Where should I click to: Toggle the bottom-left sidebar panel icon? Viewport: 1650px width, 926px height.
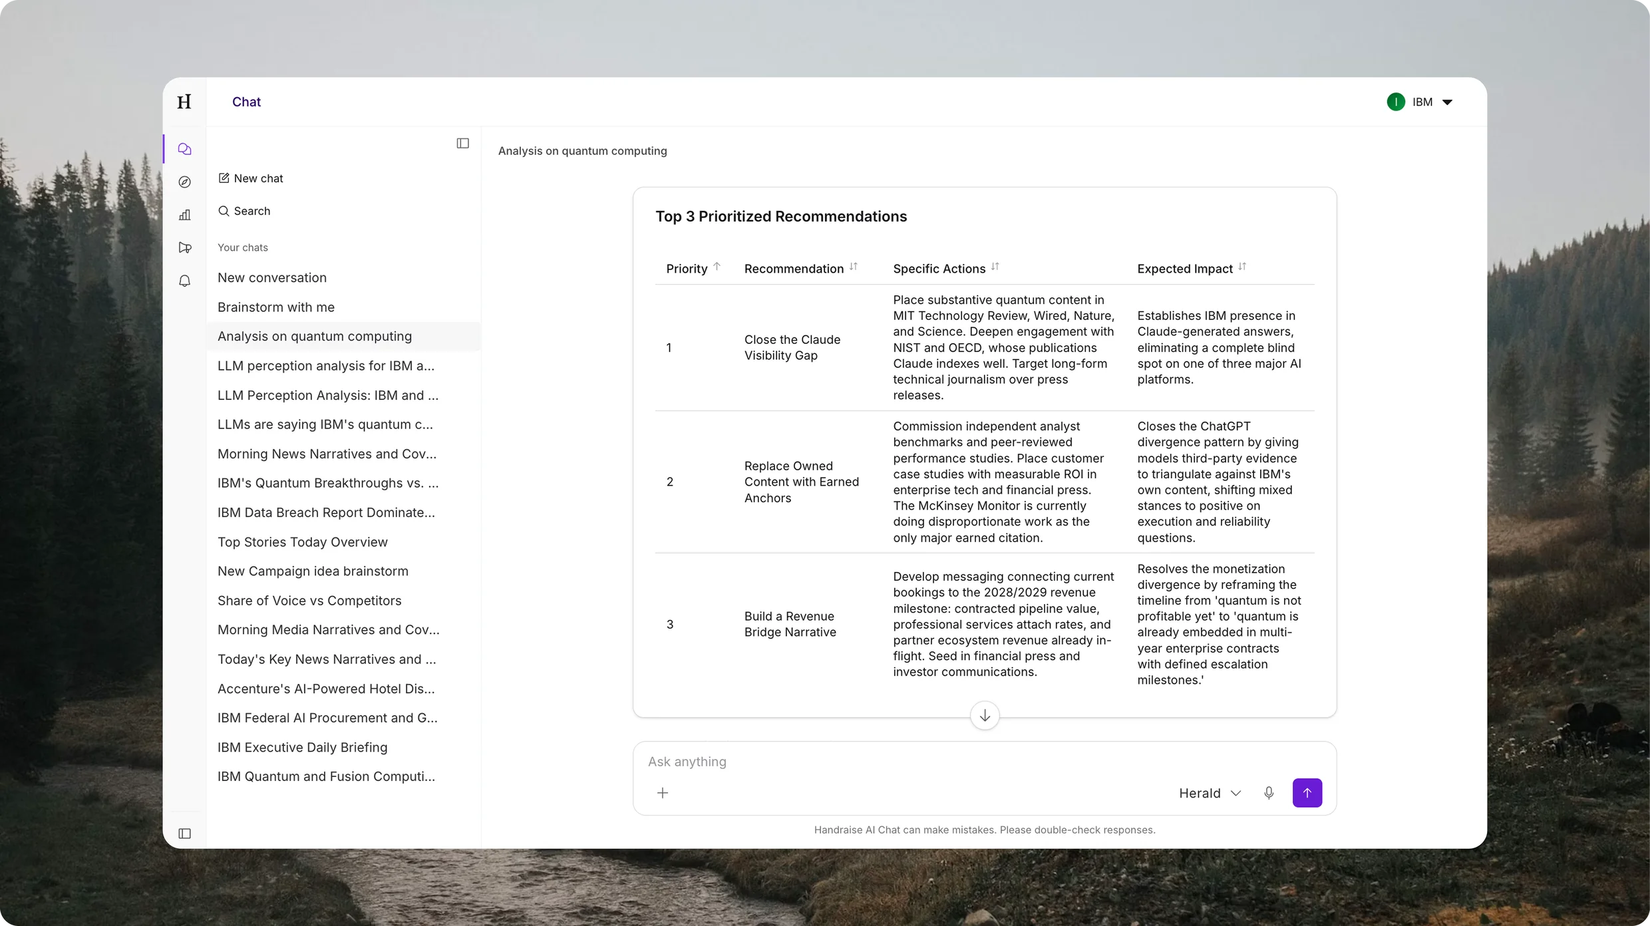coord(185,834)
